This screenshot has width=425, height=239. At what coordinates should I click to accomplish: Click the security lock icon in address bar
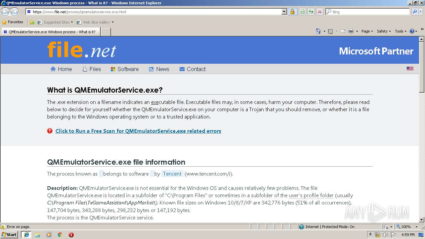292,12
